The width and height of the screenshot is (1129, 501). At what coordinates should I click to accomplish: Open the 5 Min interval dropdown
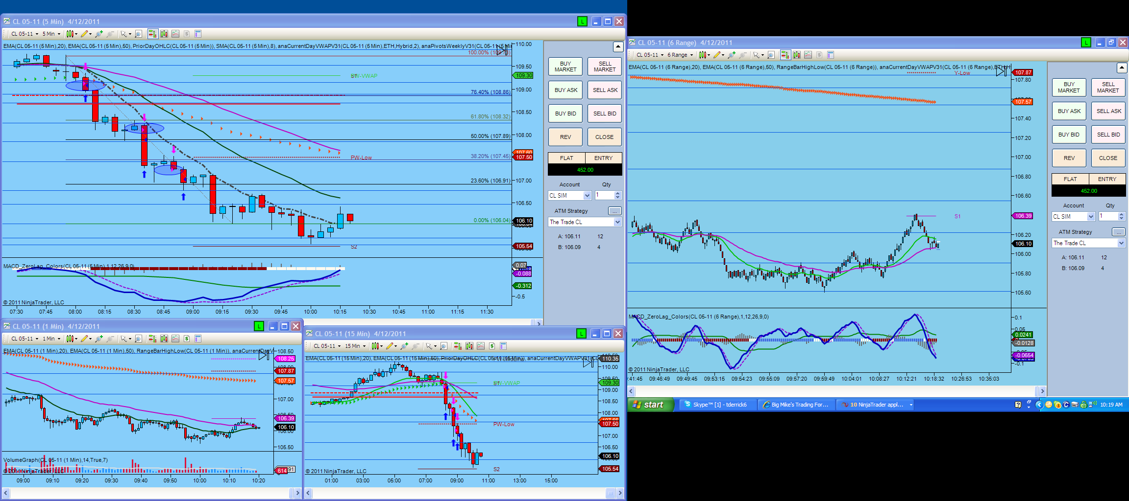pos(51,34)
